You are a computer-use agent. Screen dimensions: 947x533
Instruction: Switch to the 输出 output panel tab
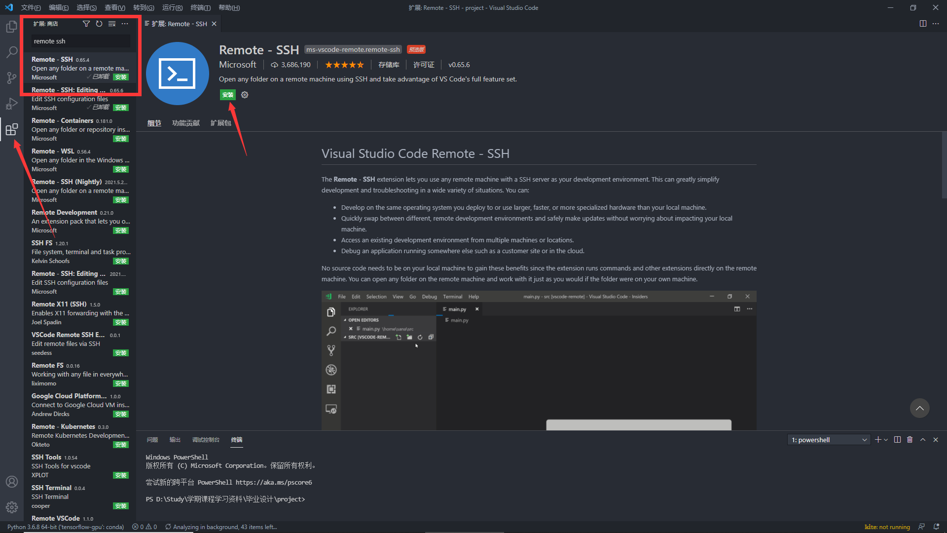175,440
